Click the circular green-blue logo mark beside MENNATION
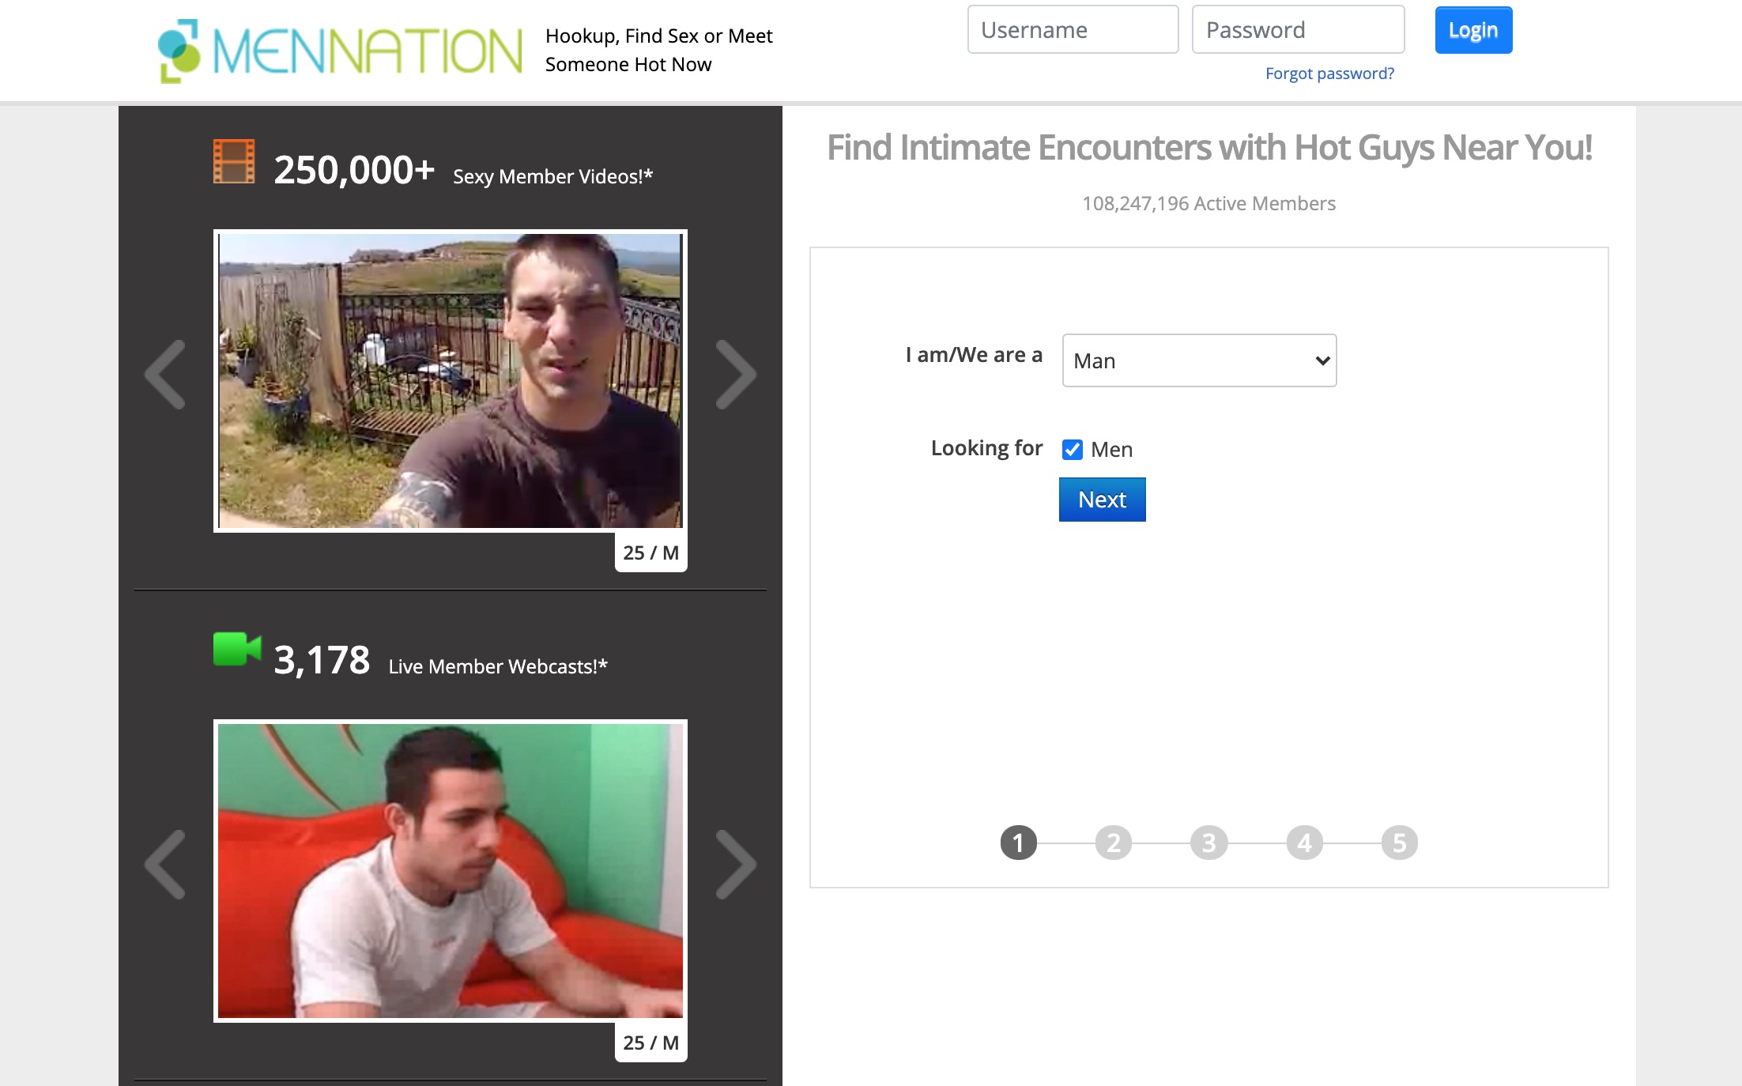The height and width of the screenshot is (1086, 1742). (180, 49)
